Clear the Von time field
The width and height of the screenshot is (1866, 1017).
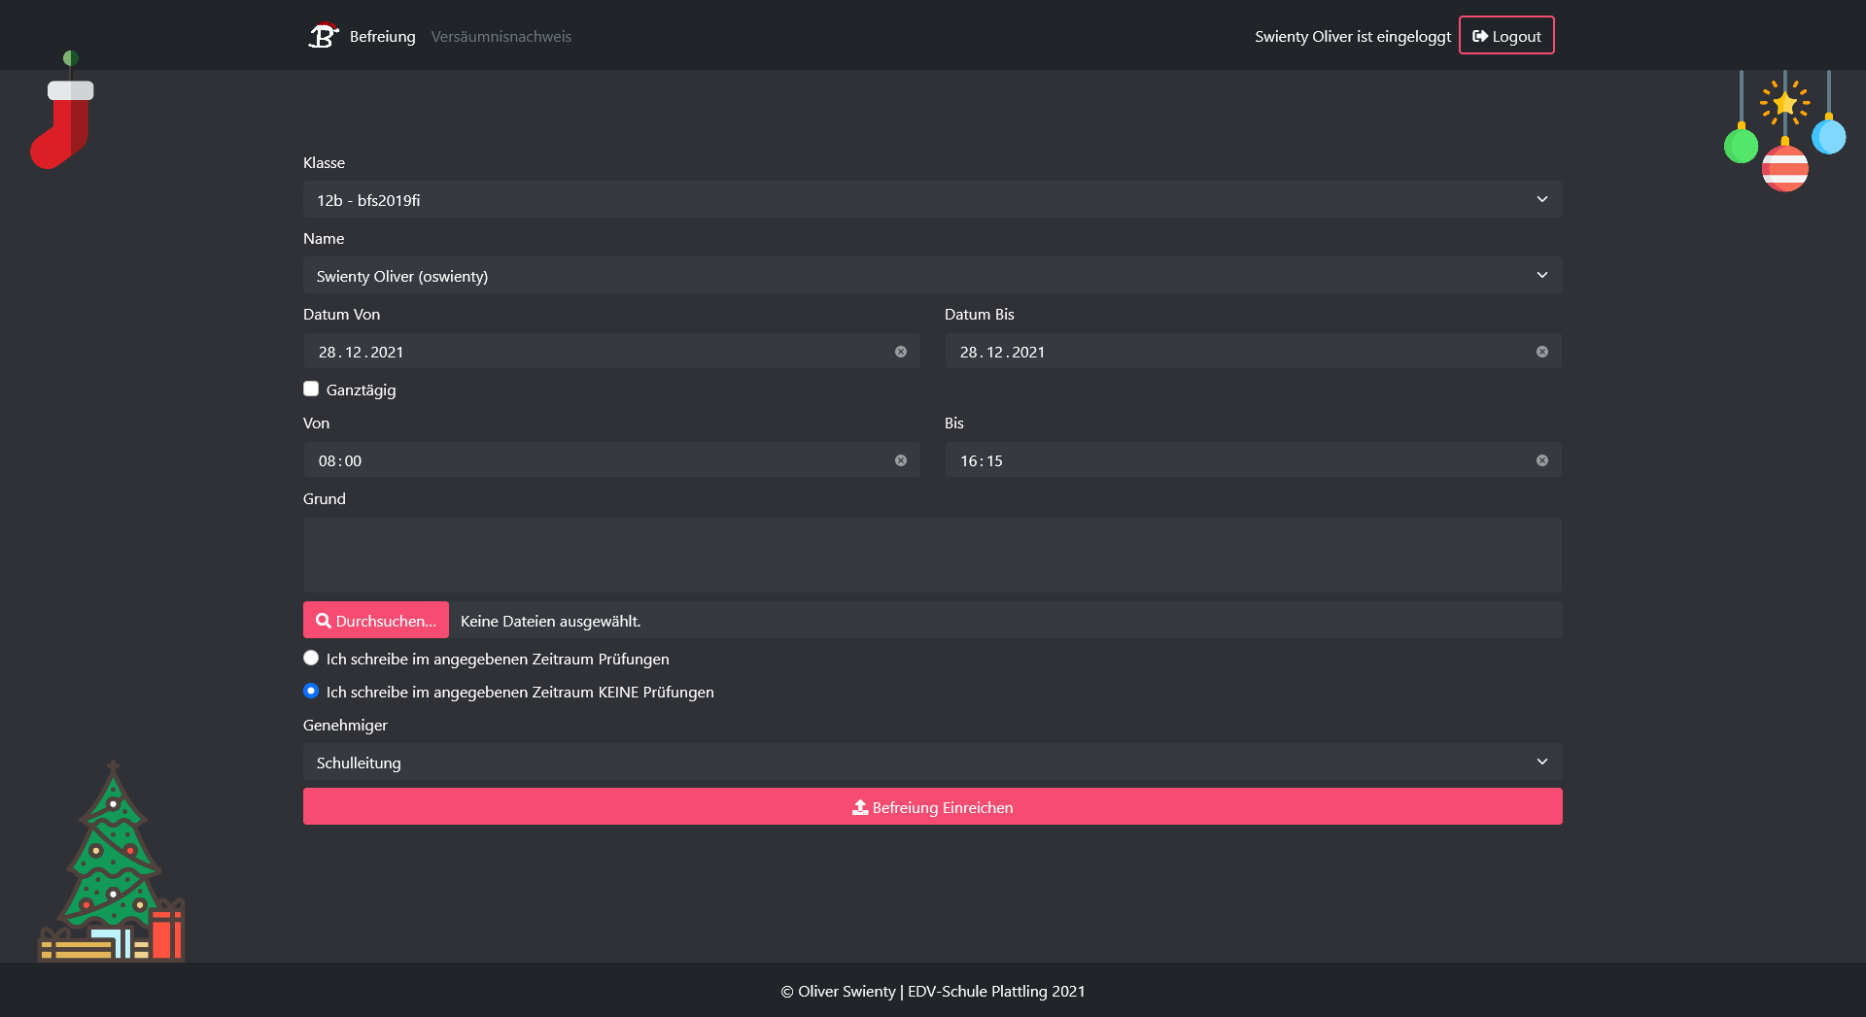[901, 460]
